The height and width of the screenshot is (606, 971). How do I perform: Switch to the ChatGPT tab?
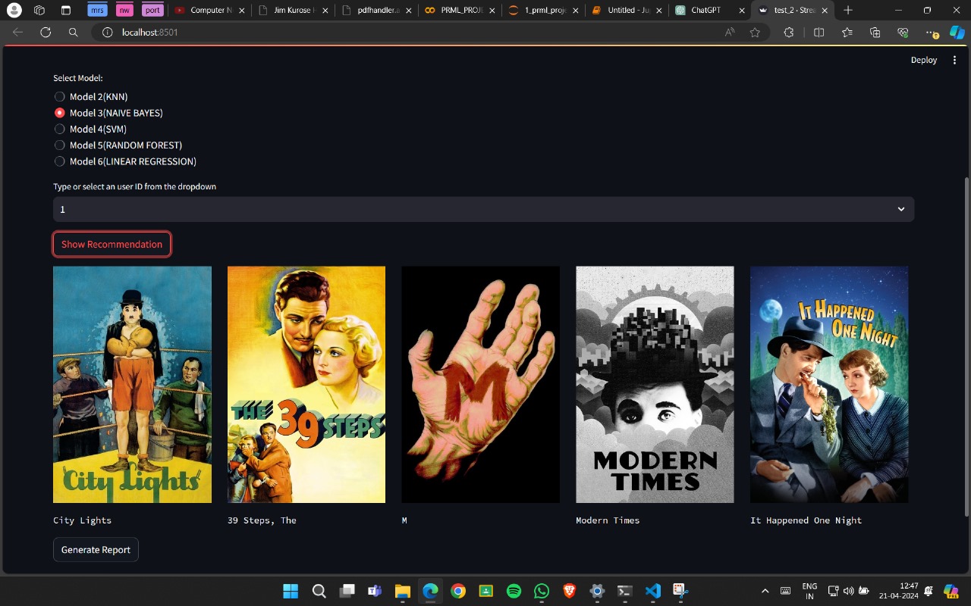708,11
